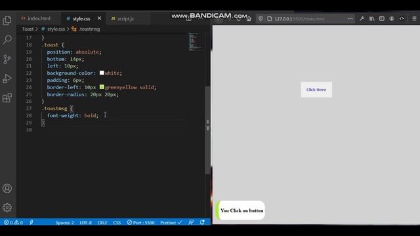Open the Run and Debug view
The width and height of the screenshot is (420, 236).
(7, 79)
